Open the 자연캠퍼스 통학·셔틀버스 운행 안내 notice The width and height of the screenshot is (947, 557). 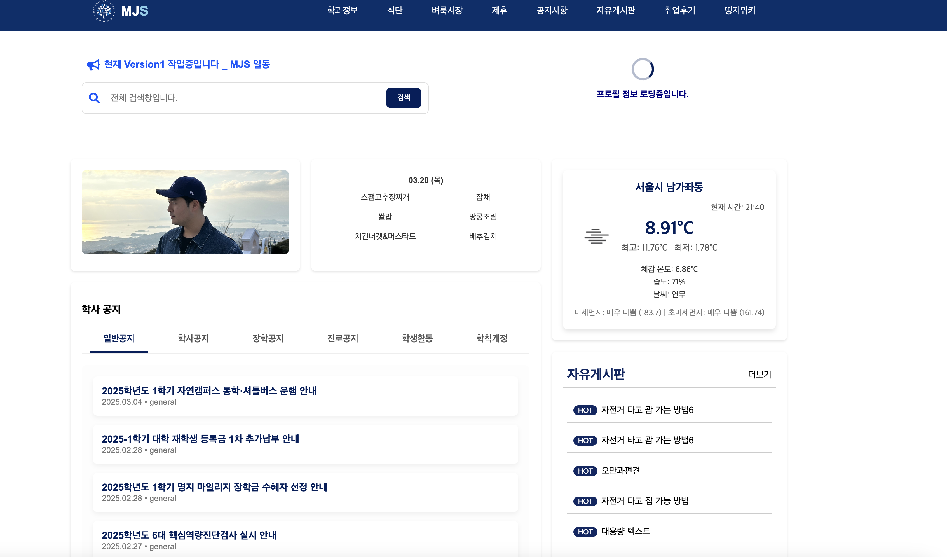click(x=209, y=391)
